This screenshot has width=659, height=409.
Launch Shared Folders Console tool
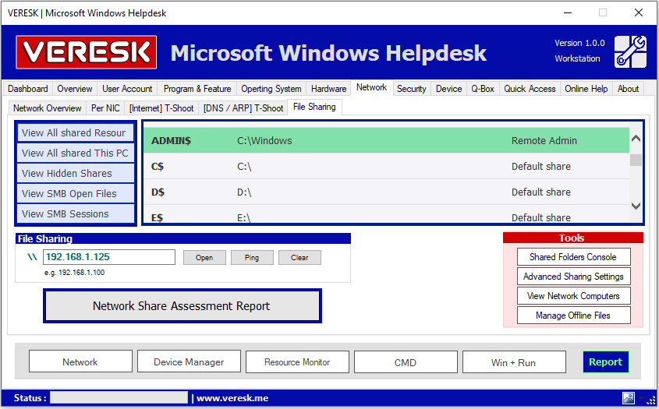(573, 257)
